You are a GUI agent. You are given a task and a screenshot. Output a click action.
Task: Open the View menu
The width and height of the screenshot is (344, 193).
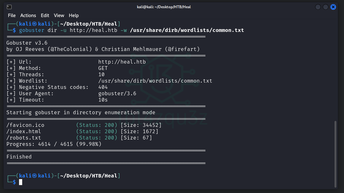click(59, 16)
